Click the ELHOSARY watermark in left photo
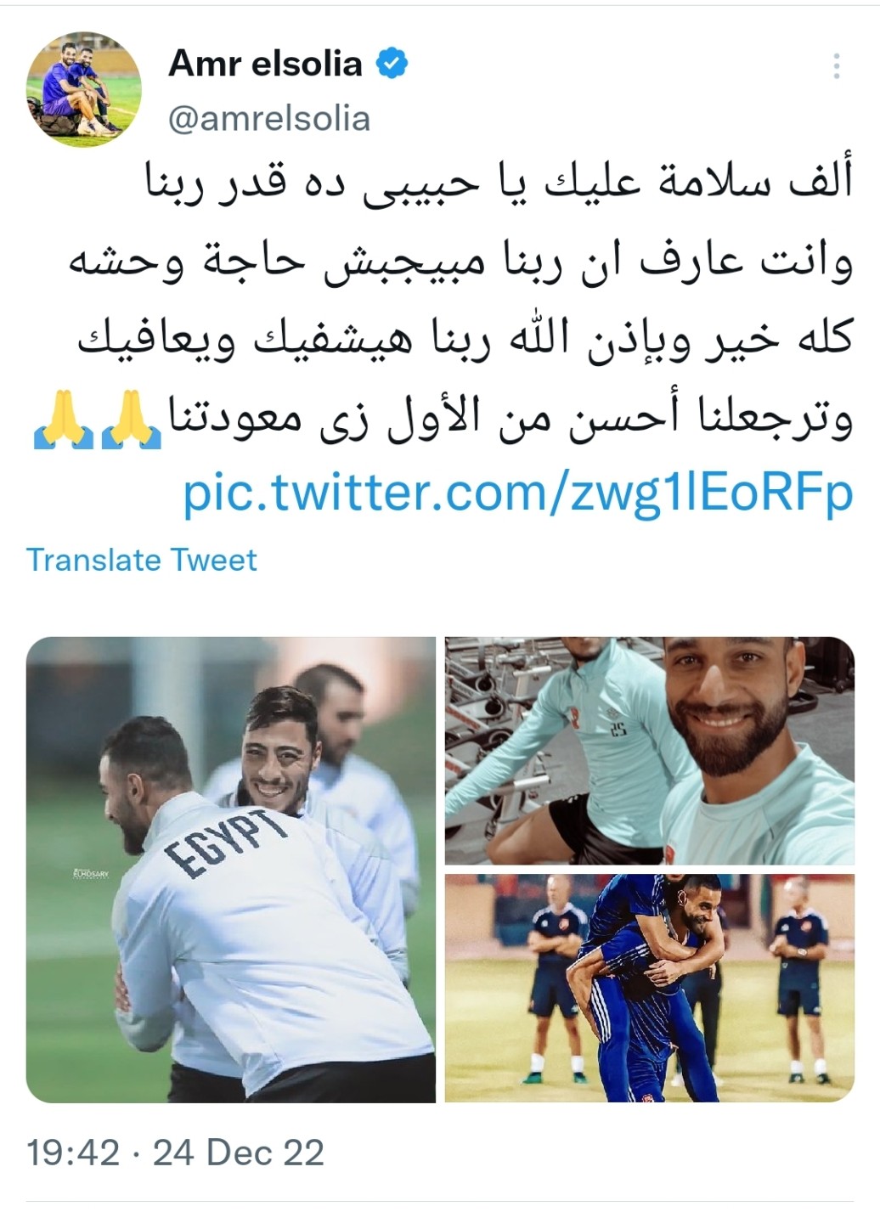880x1223 pixels. [x=92, y=873]
